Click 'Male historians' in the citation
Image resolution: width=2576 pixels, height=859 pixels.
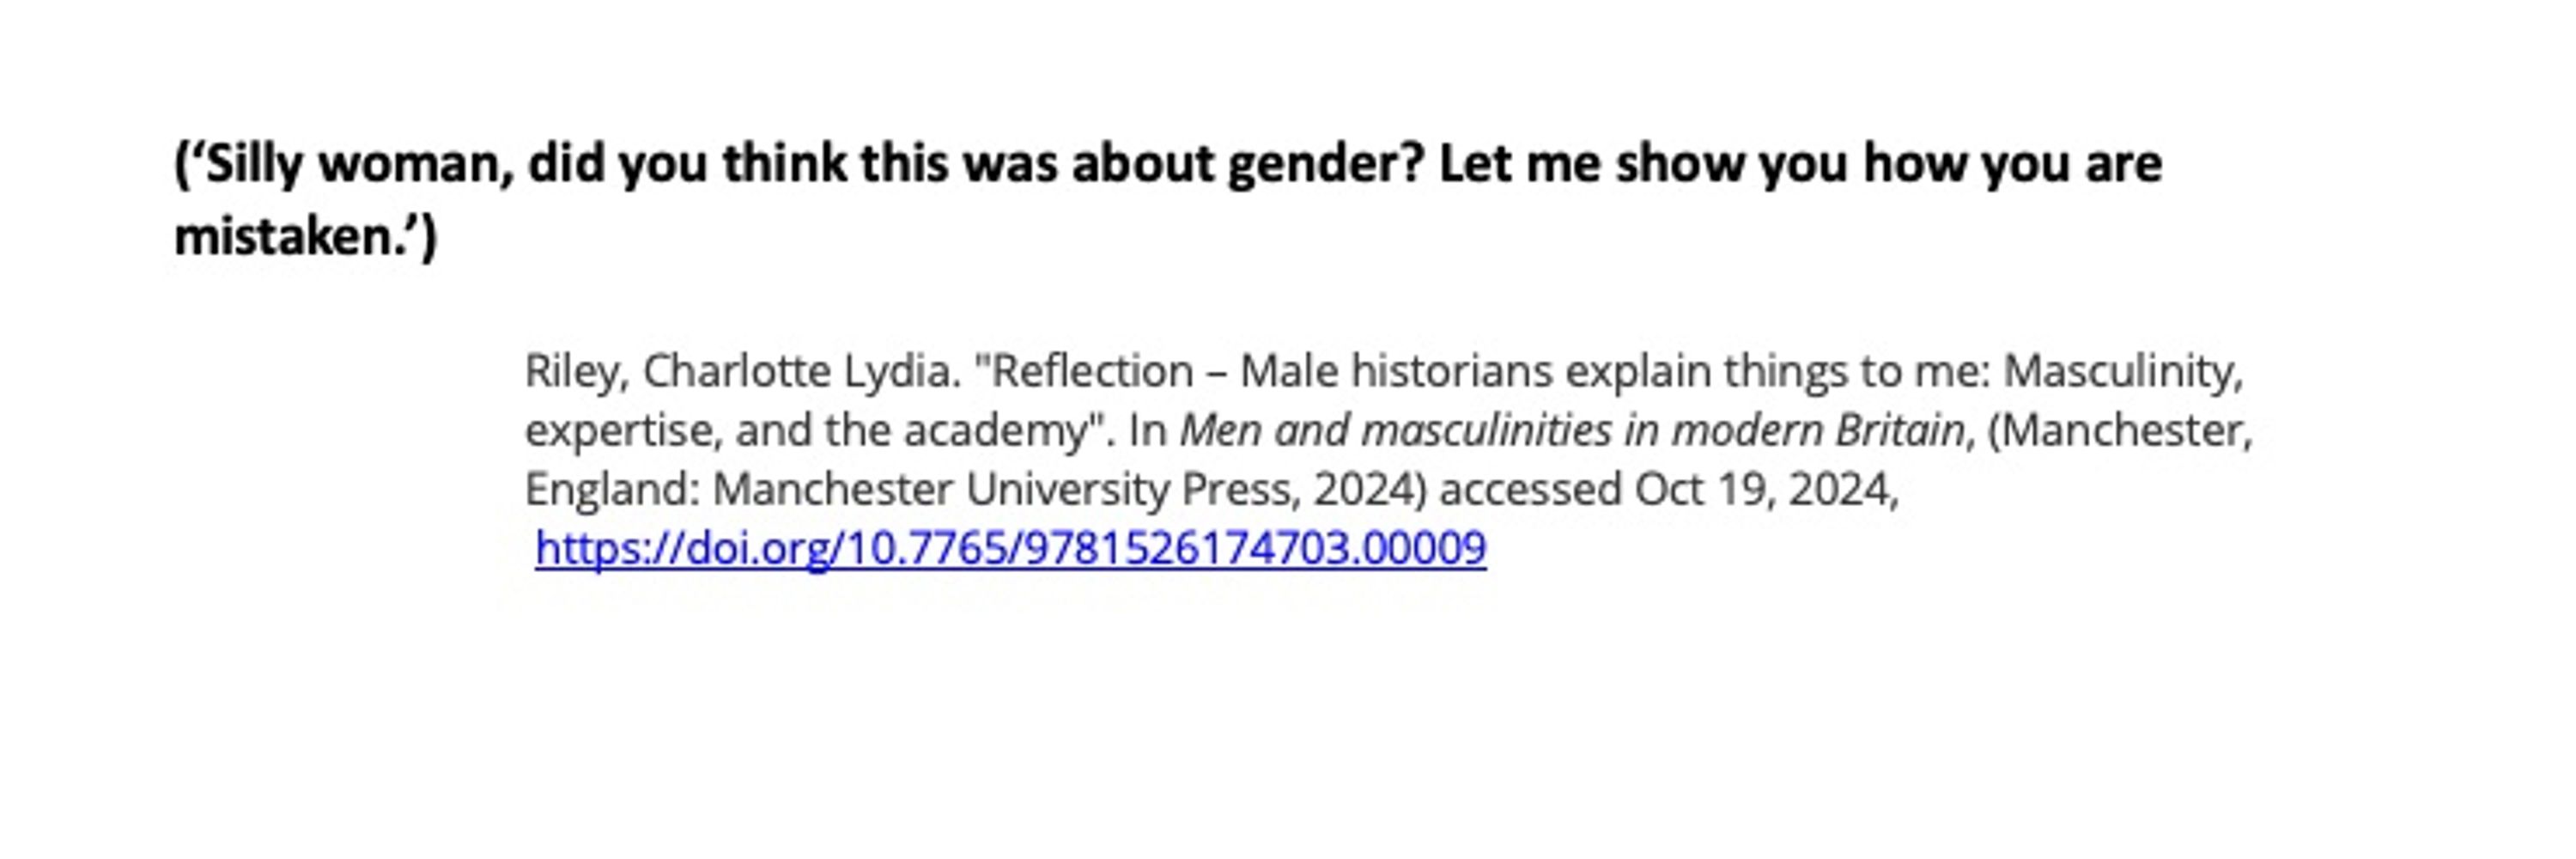[x=1396, y=371]
